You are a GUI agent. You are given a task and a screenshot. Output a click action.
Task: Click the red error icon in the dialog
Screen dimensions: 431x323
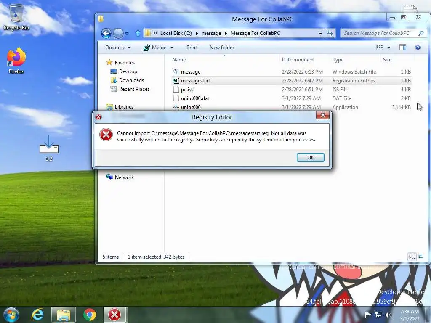coord(106,135)
